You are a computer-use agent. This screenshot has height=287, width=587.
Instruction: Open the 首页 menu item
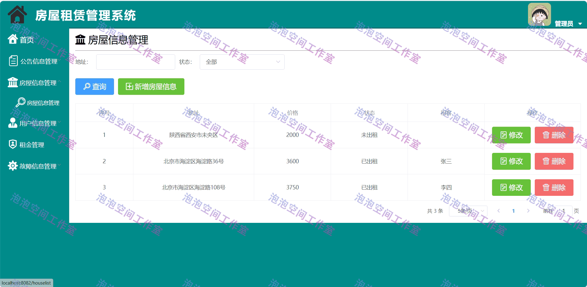pos(34,39)
